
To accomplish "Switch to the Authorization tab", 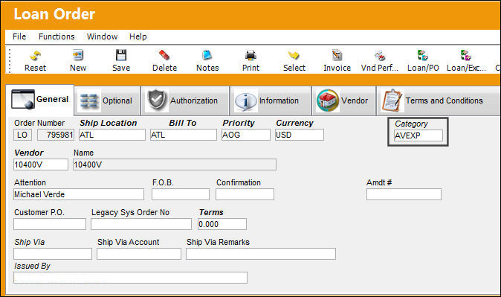I will pos(185,100).
